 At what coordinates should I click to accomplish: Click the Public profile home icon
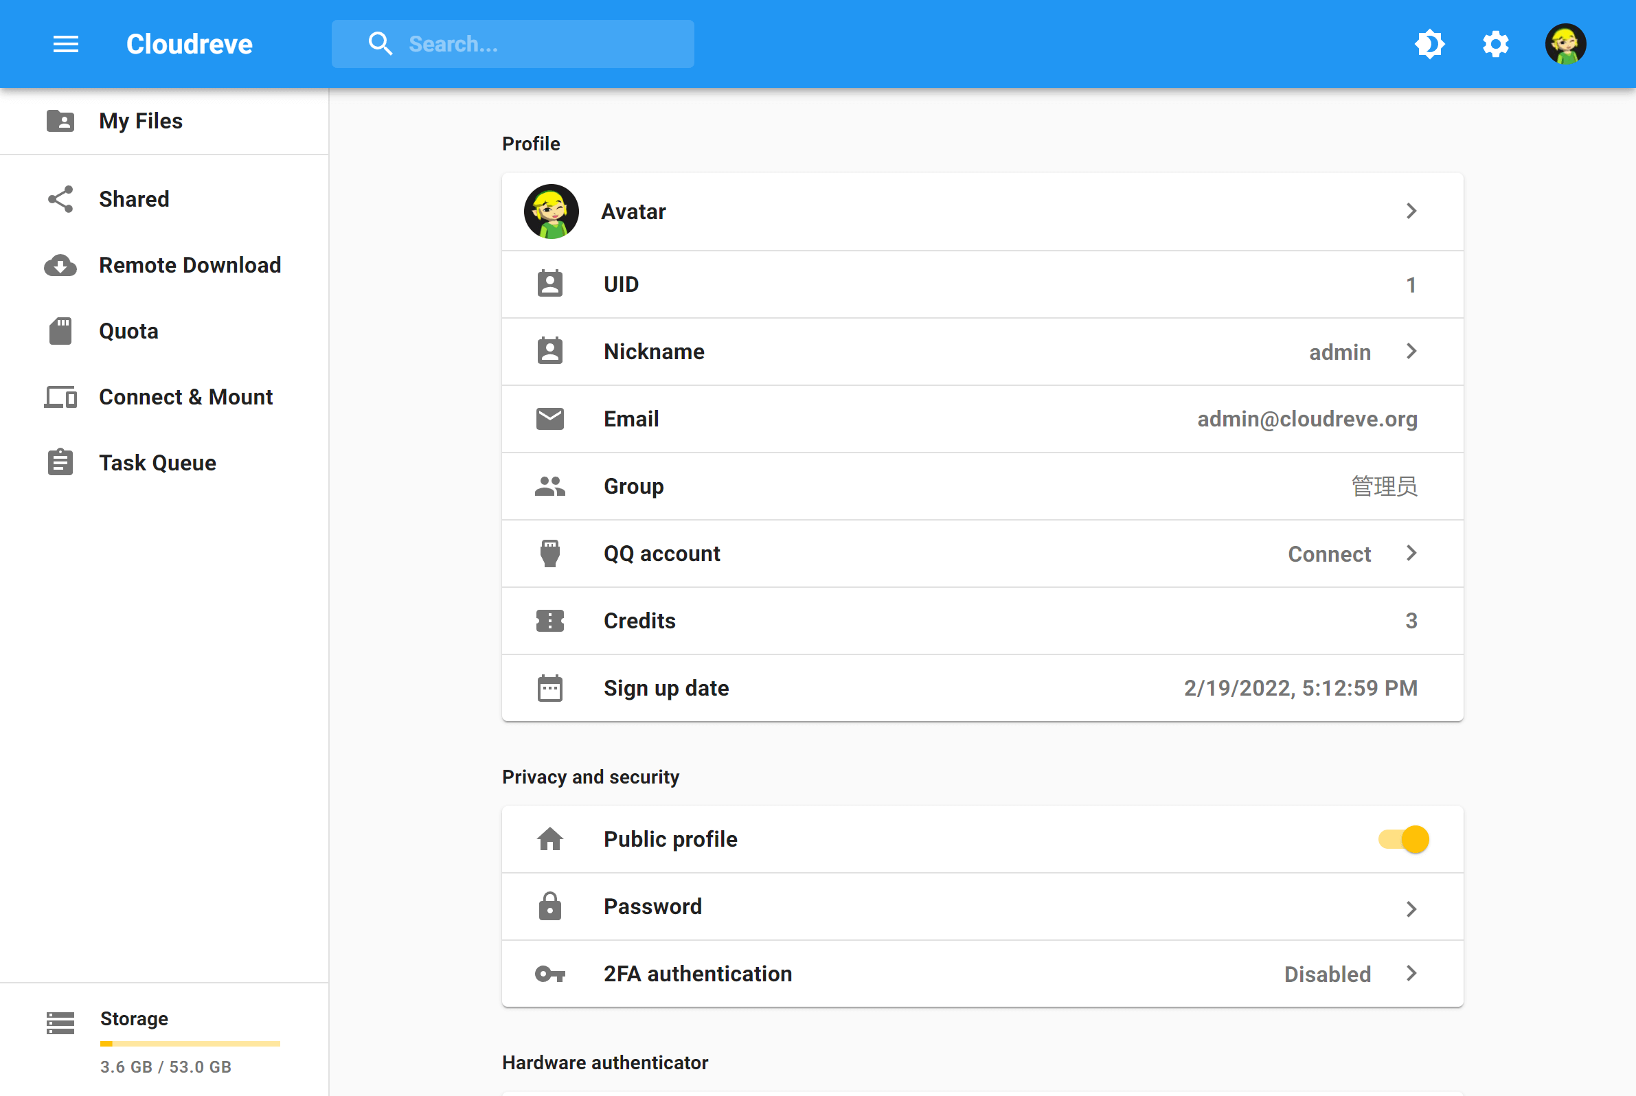(550, 838)
